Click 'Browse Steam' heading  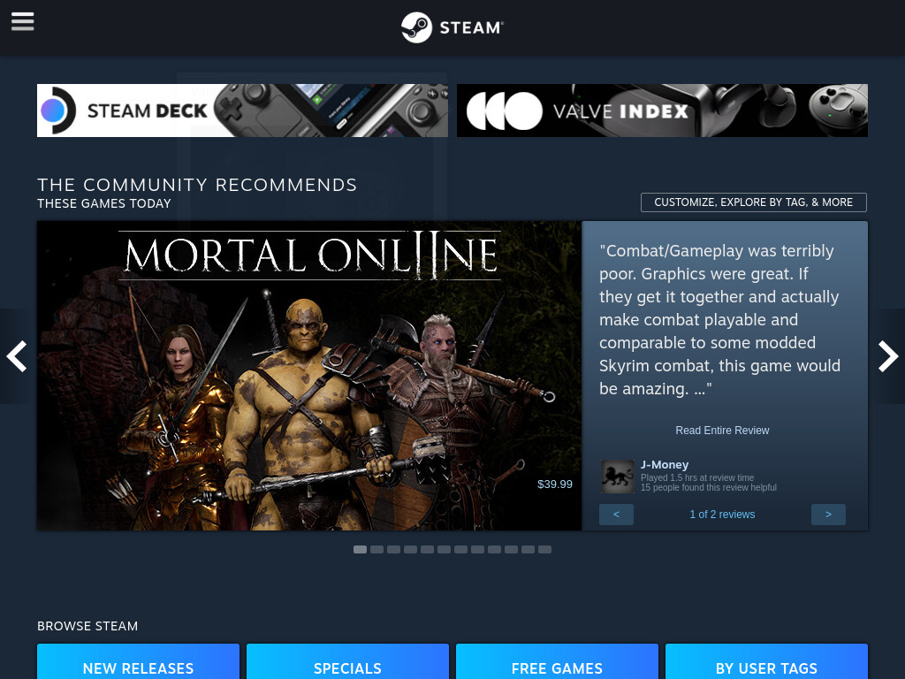87,627
